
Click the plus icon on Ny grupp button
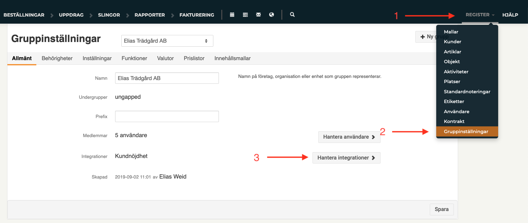pyautogui.click(x=423, y=37)
